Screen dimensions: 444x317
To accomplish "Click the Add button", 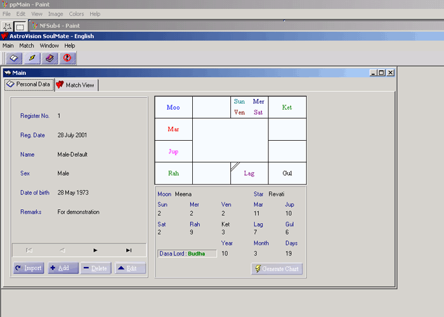I will tap(63, 268).
